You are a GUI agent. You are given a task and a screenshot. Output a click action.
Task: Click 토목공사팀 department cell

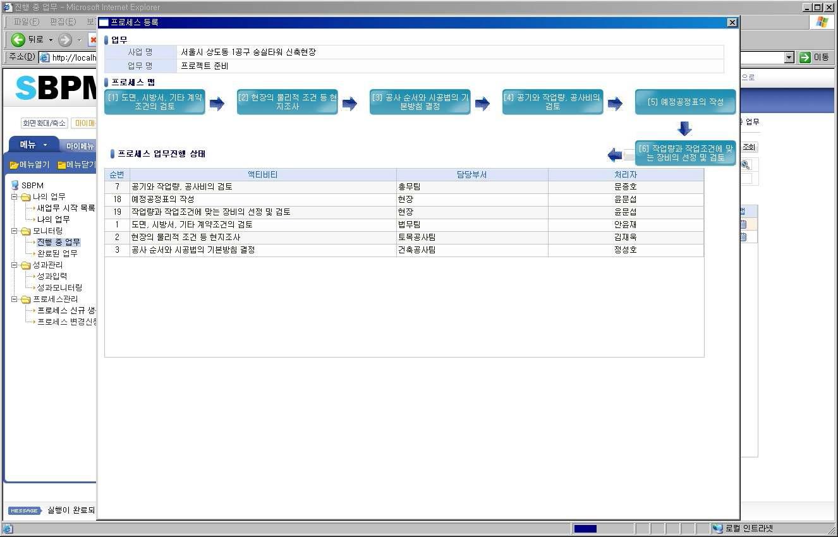coord(472,238)
